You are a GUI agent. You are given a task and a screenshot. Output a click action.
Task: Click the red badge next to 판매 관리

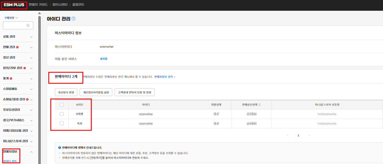point(18,47)
